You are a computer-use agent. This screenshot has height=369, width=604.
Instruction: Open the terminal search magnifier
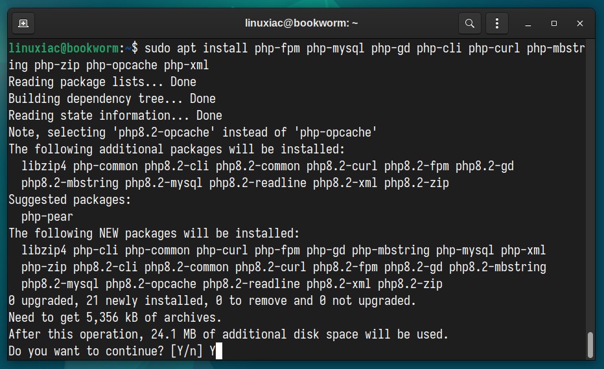[x=470, y=23]
